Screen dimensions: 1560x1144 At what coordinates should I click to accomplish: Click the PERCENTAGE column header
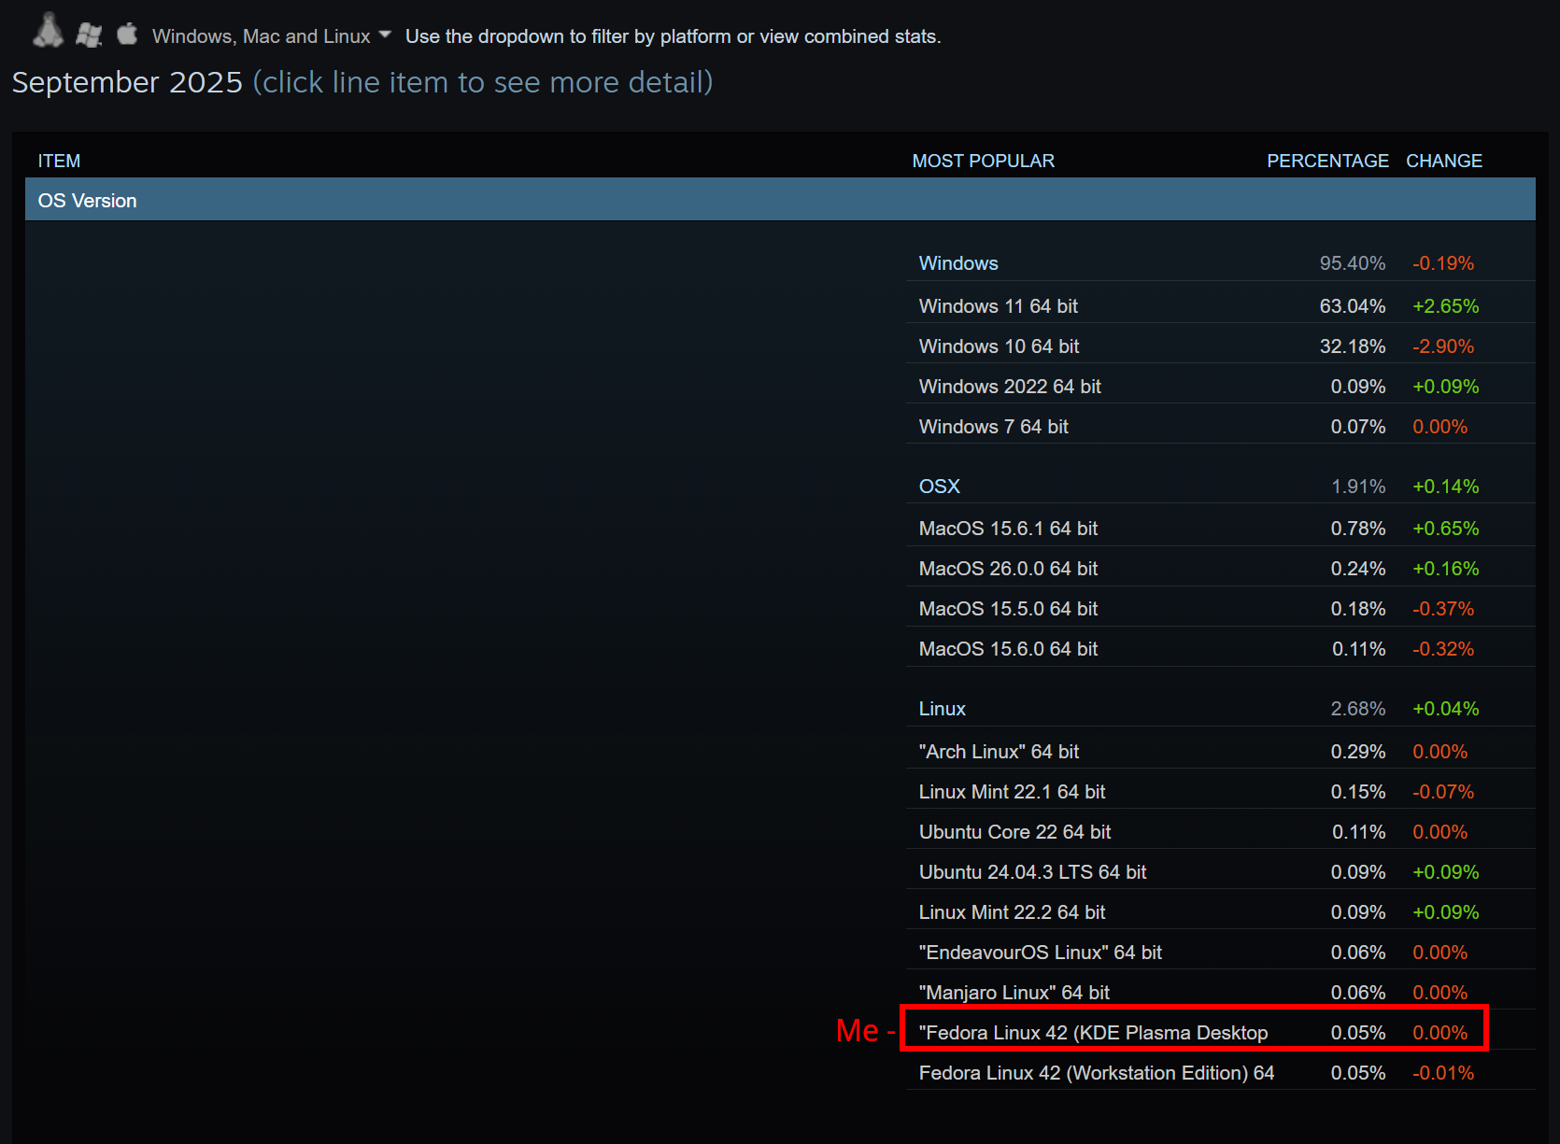pos(1327,161)
